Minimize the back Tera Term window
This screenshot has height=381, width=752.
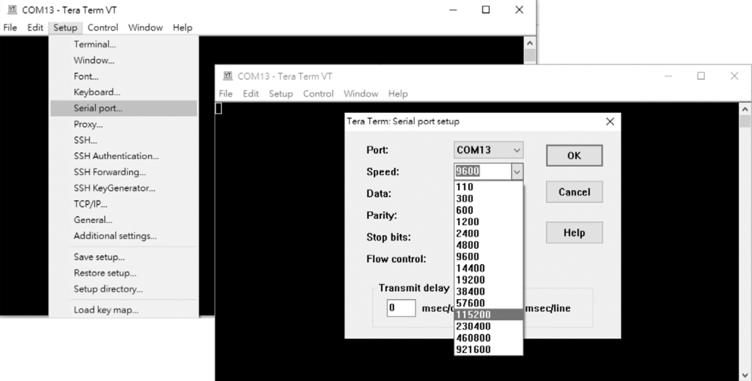pos(453,10)
